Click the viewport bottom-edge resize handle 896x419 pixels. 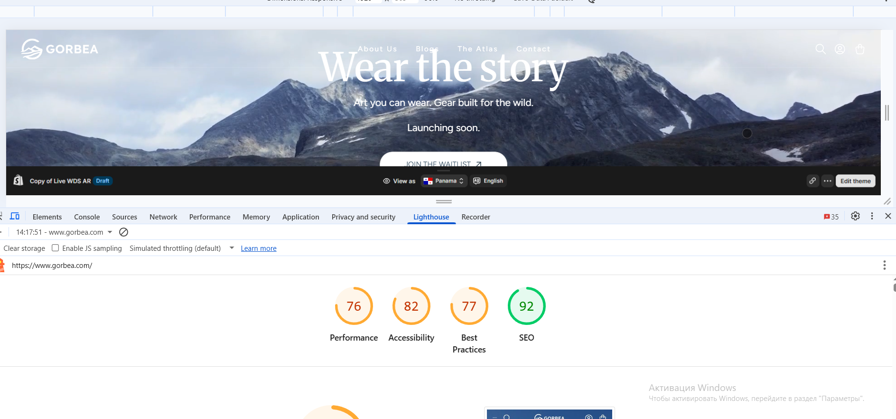click(x=444, y=201)
